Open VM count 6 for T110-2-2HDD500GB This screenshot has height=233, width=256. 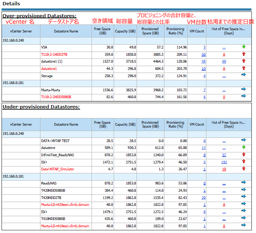click(x=204, y=97)
